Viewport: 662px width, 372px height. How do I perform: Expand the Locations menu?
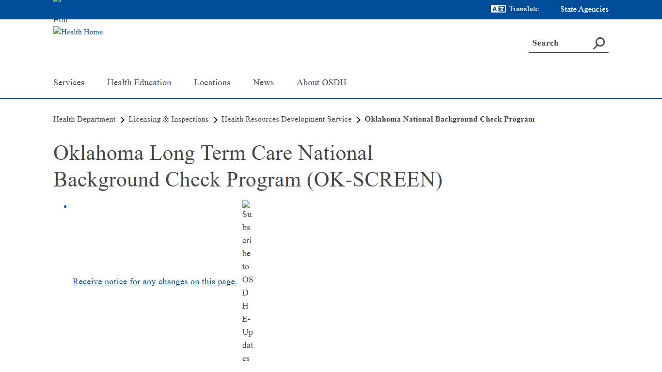coord(212,82)
